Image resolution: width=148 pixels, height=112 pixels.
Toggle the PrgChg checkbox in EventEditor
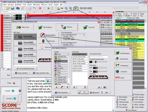[116, 16]
